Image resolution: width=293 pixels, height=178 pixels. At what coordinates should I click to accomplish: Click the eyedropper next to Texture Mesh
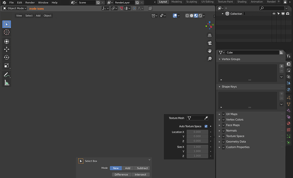[206, 118]
